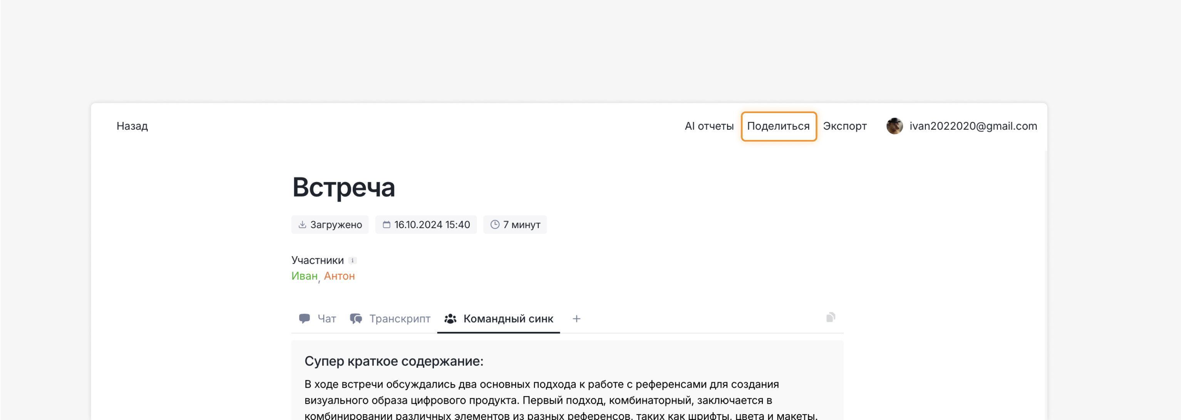This screenshot has width=1181, height=420.
Task: Select the Командный синк tab
Action: click(x=508, y=319)
